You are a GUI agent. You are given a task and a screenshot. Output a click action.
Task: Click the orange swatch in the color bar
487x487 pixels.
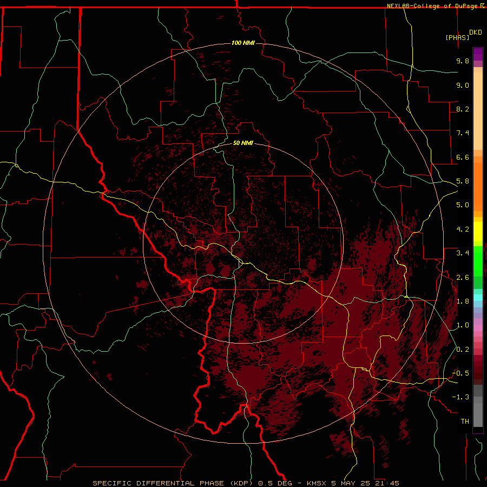pyautogui.click(x=478, y=186)
